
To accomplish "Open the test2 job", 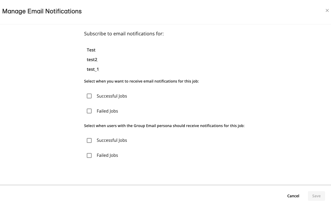I will coord(92,60).
